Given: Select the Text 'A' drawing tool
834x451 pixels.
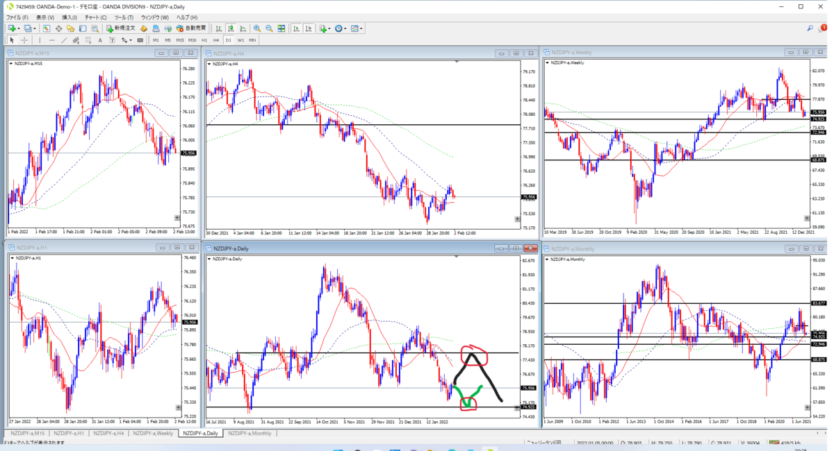Looking at the screenshot, I should [100, 40].
